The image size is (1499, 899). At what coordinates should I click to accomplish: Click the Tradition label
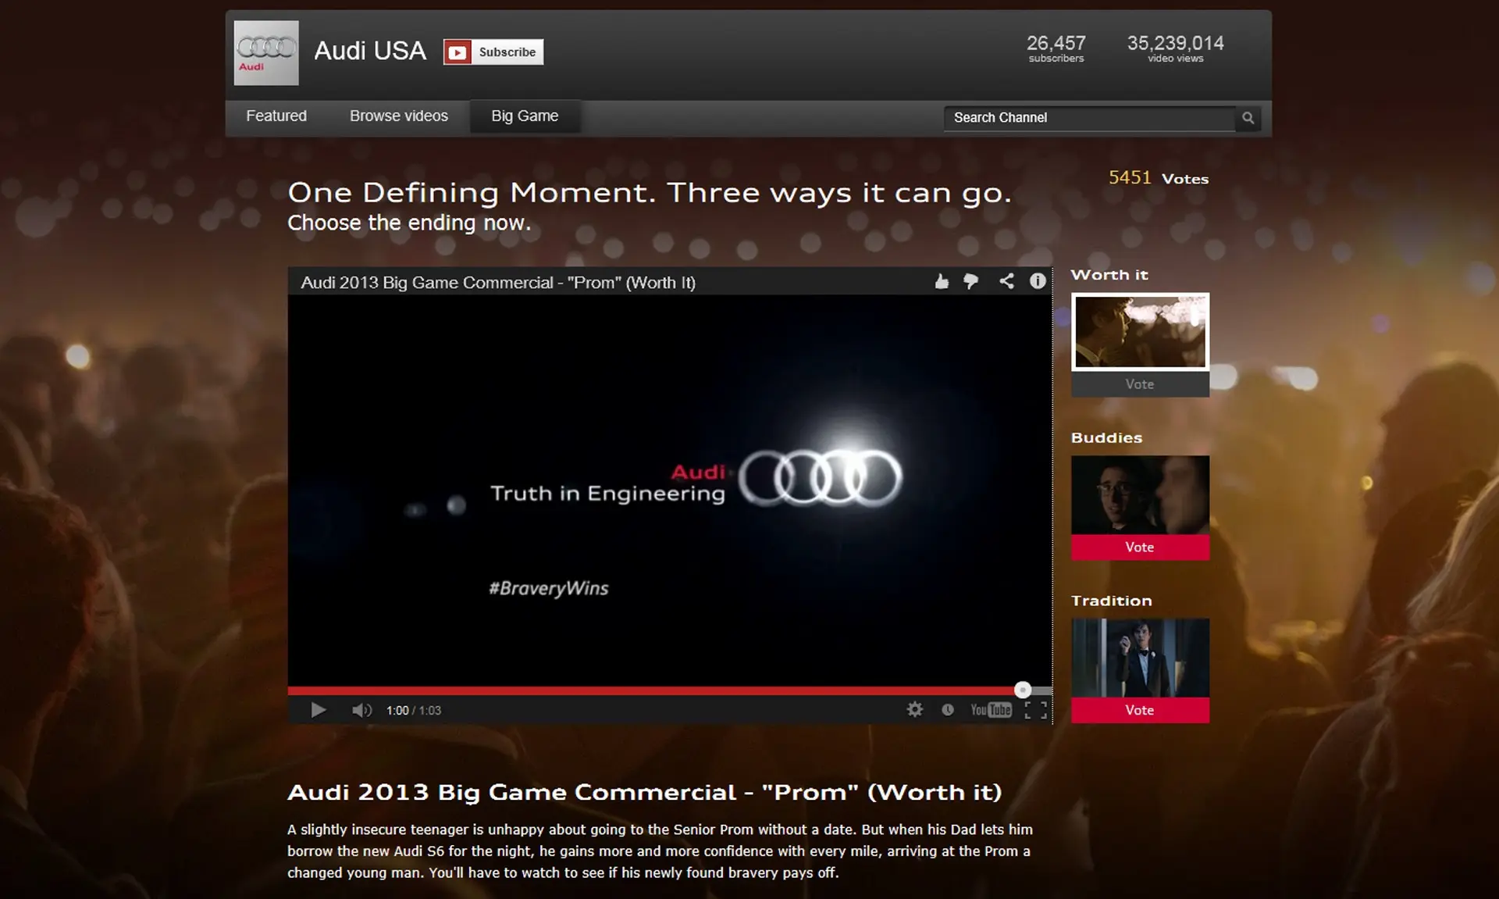(x=1112, y=601)
